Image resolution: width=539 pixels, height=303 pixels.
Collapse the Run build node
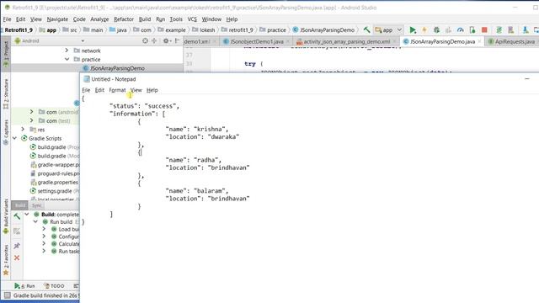[35, 221]
